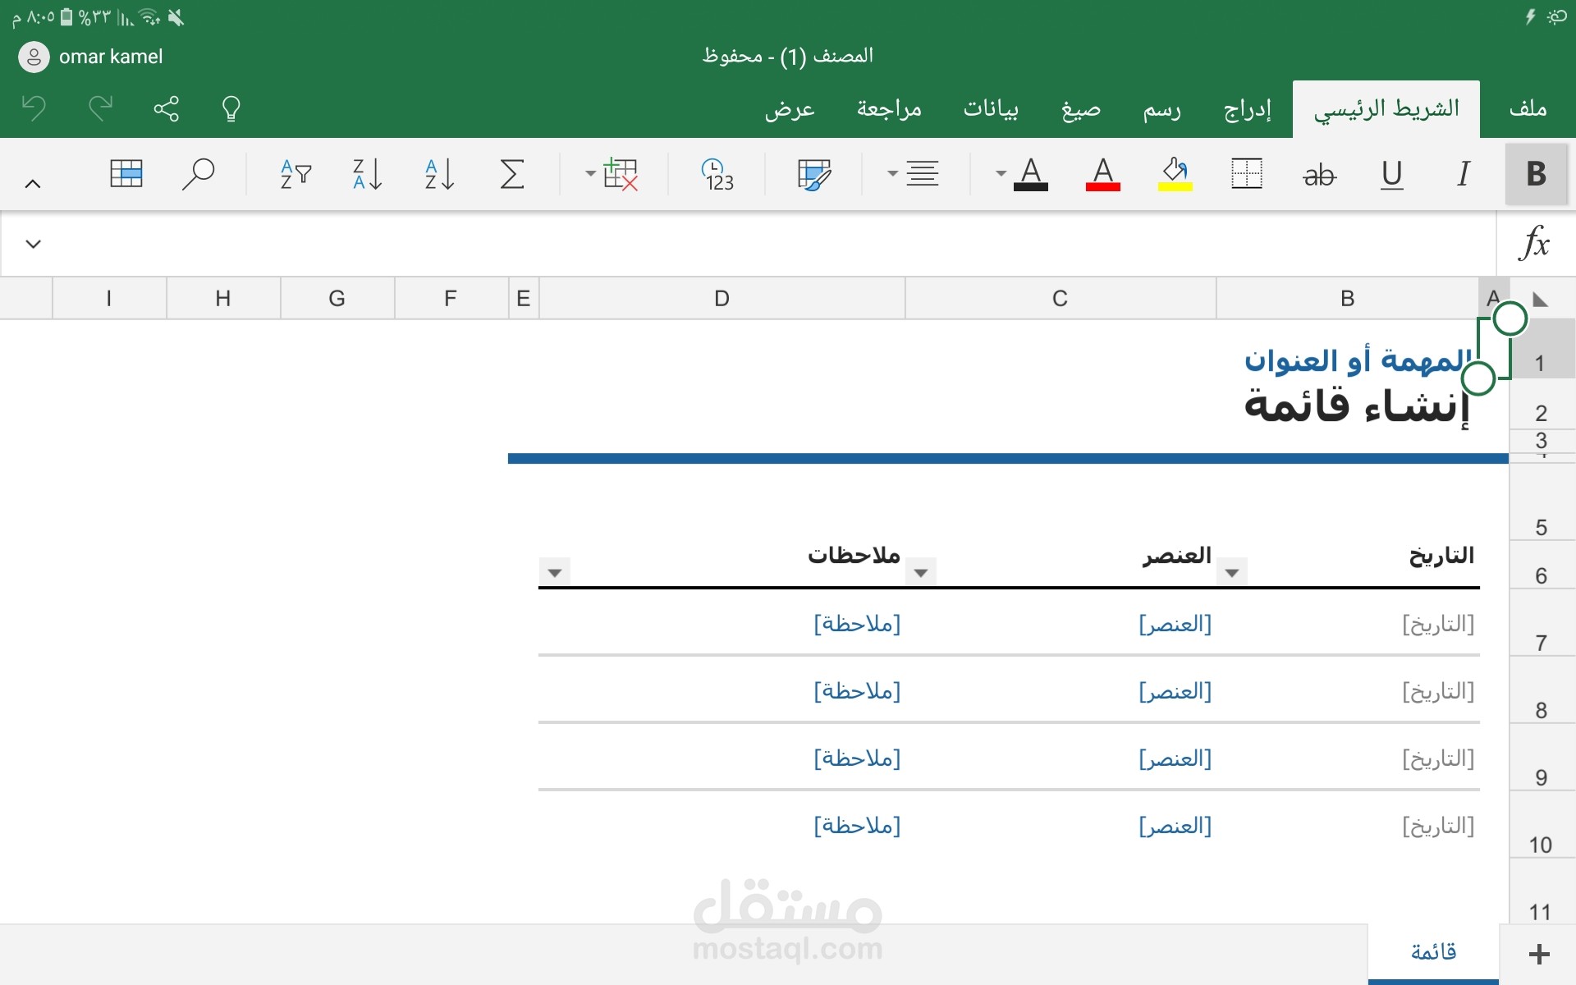Toggle Strikethrough formatting button
Screen dimensions: 1576x985
coord(1319,174)
